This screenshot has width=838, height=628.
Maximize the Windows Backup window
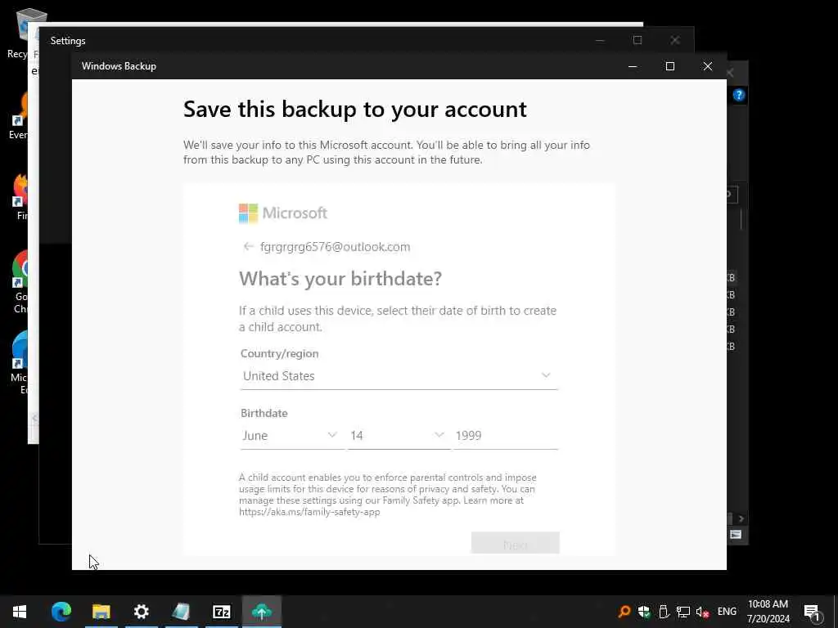[669, 66]
